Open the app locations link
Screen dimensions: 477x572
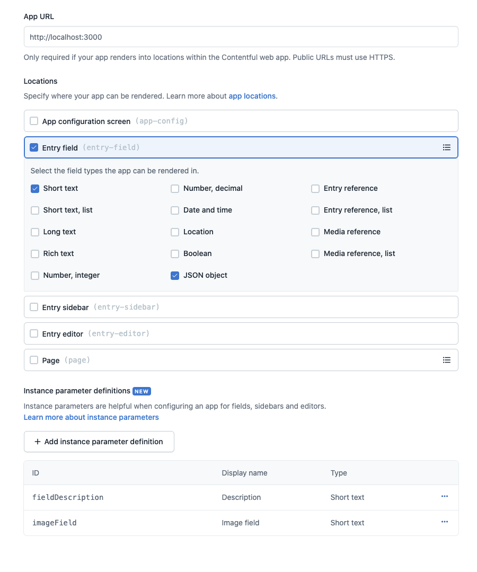click(x=251, y=96)
